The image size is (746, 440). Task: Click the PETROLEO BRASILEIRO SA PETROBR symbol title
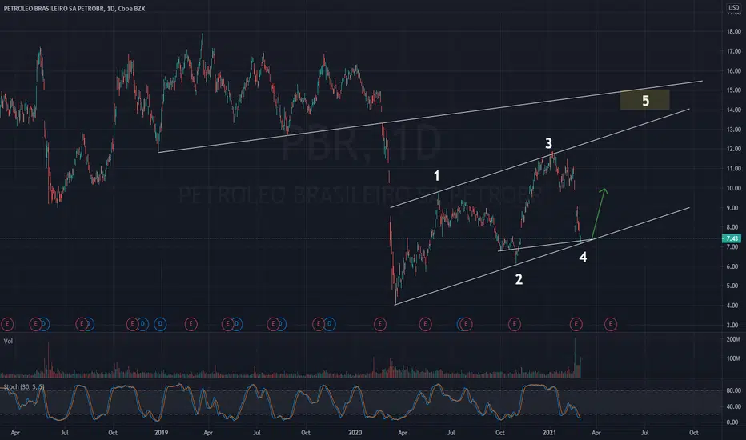54,8
